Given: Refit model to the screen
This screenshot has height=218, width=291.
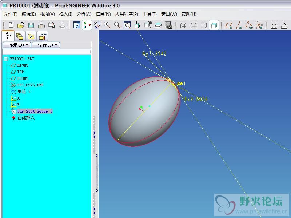Looking at the screenshot, I should [x=127, y=25].
